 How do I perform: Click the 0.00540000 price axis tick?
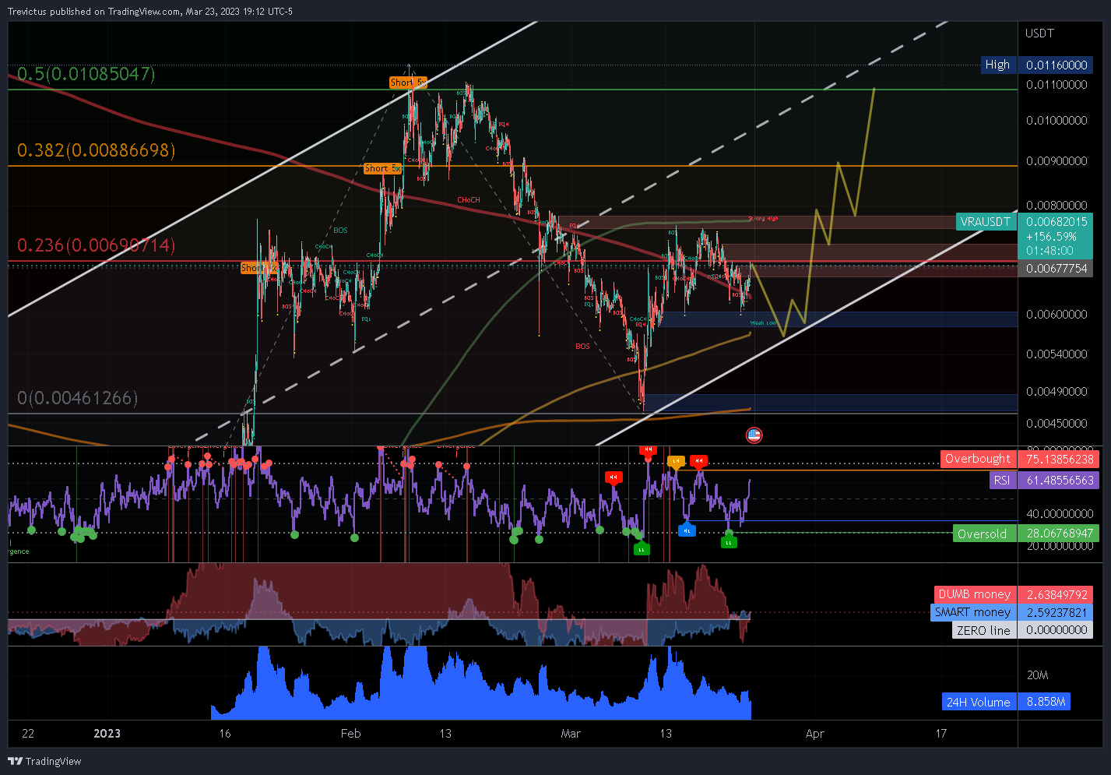1057,354
